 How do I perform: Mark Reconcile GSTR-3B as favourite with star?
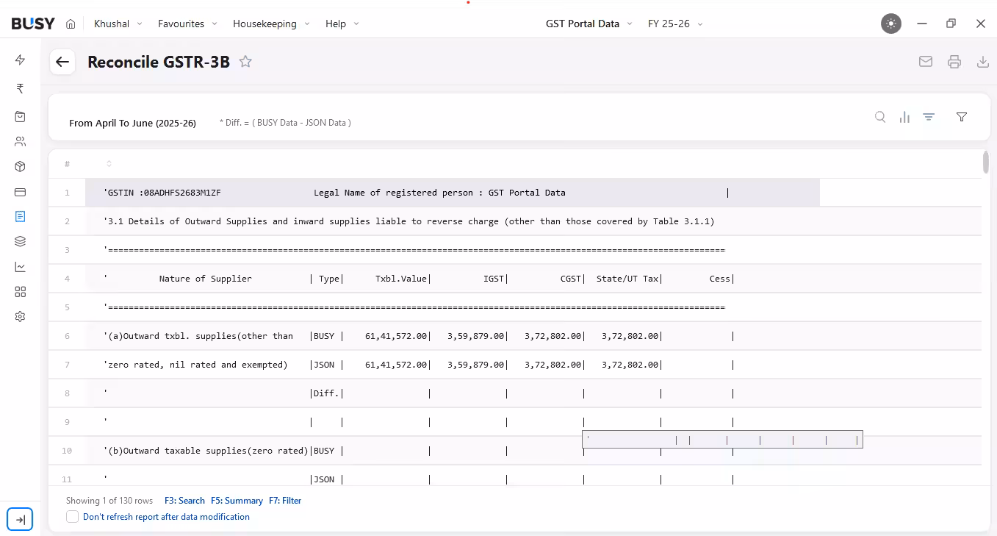coord(245,62)
